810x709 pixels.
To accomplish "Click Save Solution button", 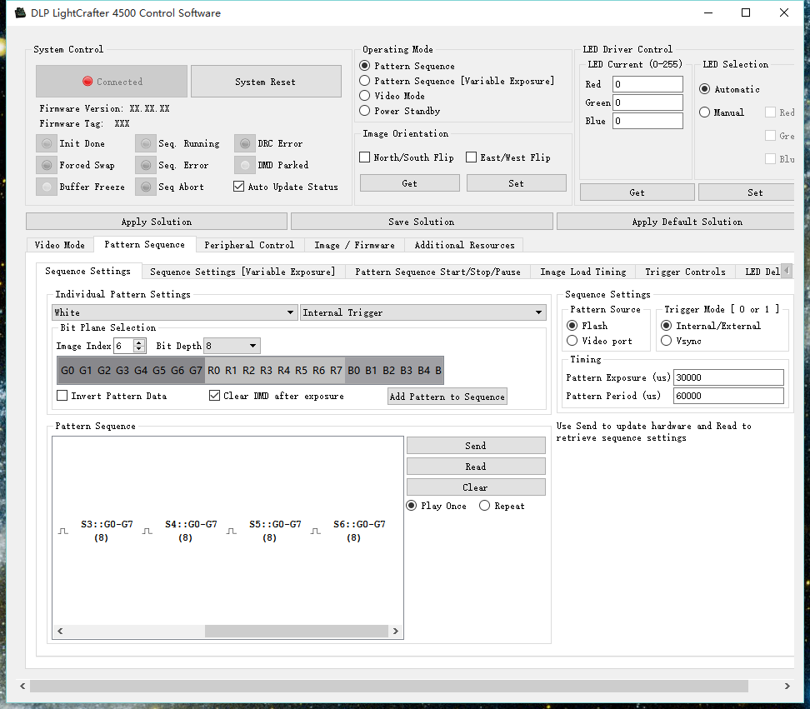I will (422, 222).
